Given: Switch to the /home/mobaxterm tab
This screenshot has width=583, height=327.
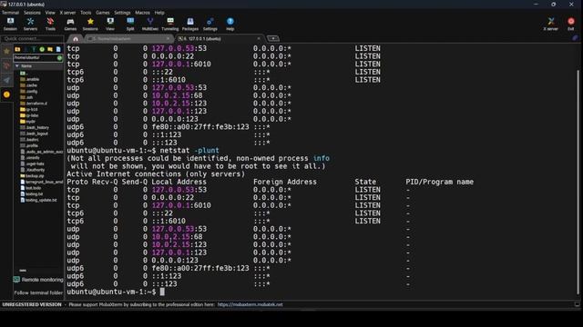Looking at the screenshot, I should tap(128, 38).
